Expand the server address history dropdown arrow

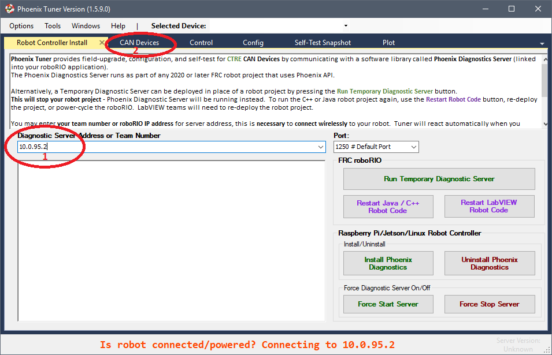coord(321,147)
